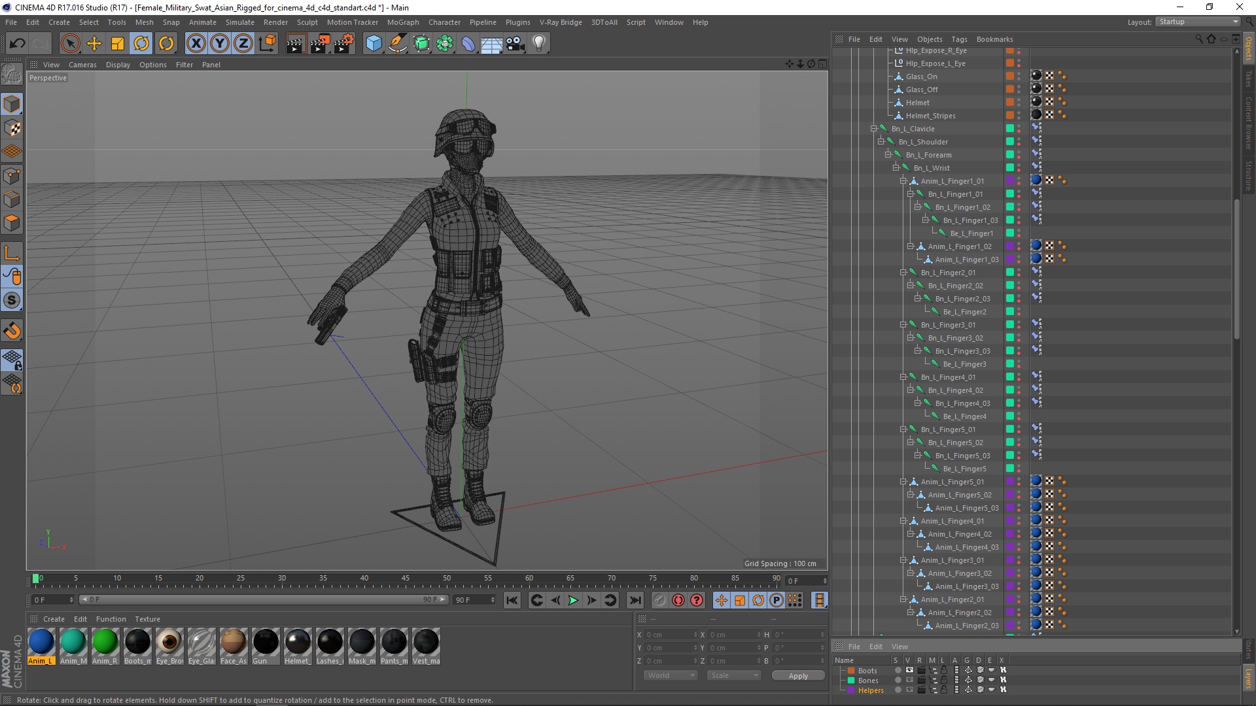Click the World dropdown in coordinates
This screenshot has height=706, width=1256.
[669, 675]
